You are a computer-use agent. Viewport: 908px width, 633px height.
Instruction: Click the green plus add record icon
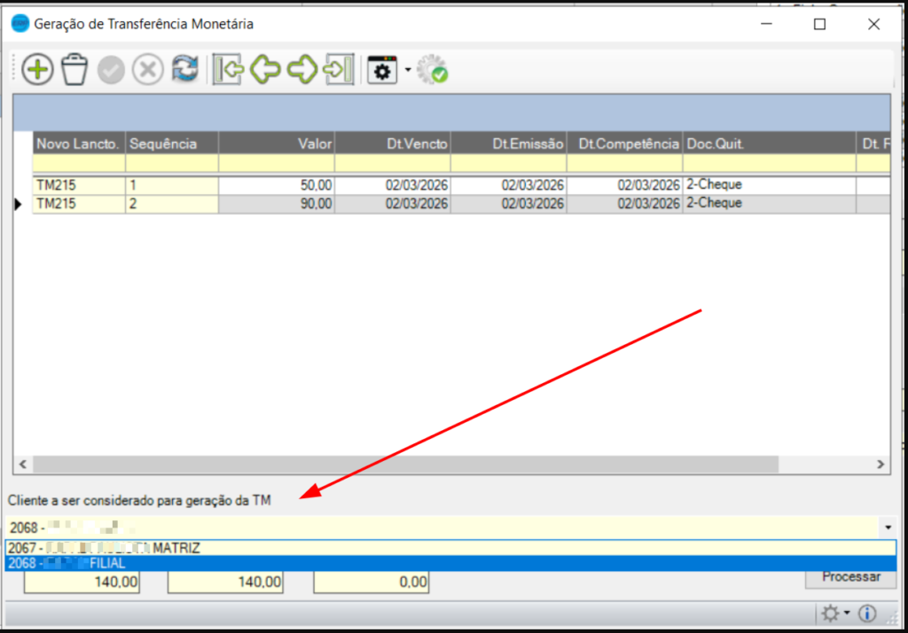tap(38, 71)
